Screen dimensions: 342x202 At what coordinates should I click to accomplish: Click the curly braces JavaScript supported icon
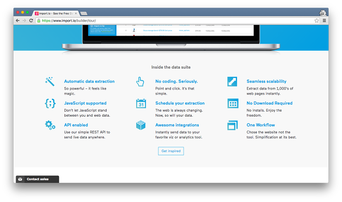[x=50, y=104]
